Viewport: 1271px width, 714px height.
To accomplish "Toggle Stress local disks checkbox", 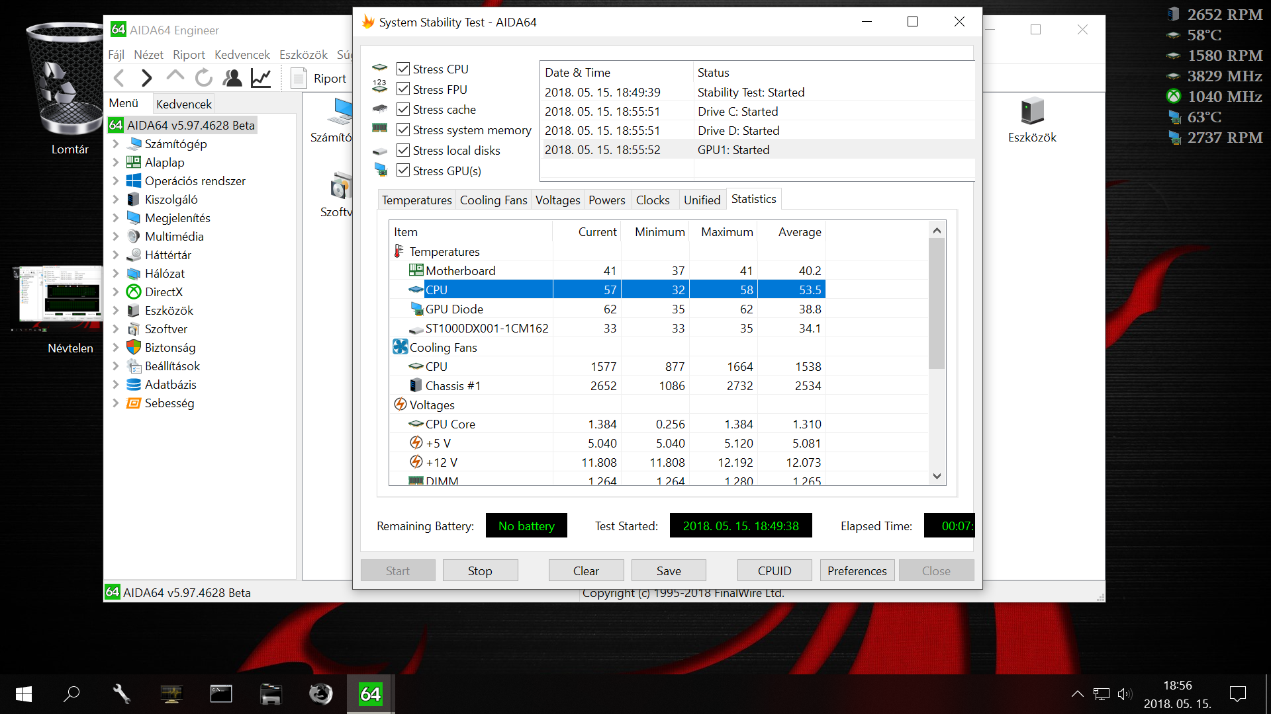I will pyautogui.click(x=403, y=150).
